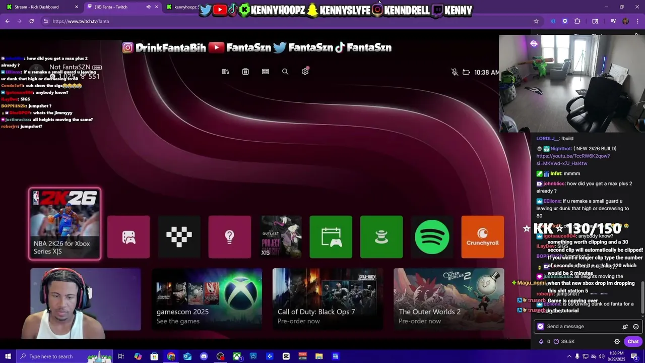Image resolution: width=645 pixels, height=363 pixels.
Task: View site information icon in address bar
Action: pyautogui.click(x=46, y=21)
